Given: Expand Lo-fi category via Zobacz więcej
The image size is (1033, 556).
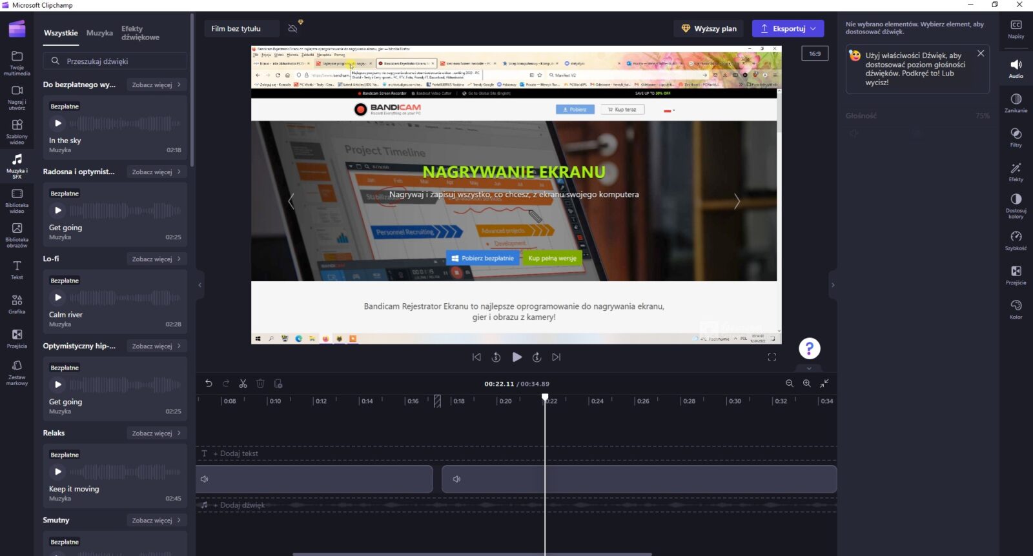Looking at the screenshot, I should (157, 259).
